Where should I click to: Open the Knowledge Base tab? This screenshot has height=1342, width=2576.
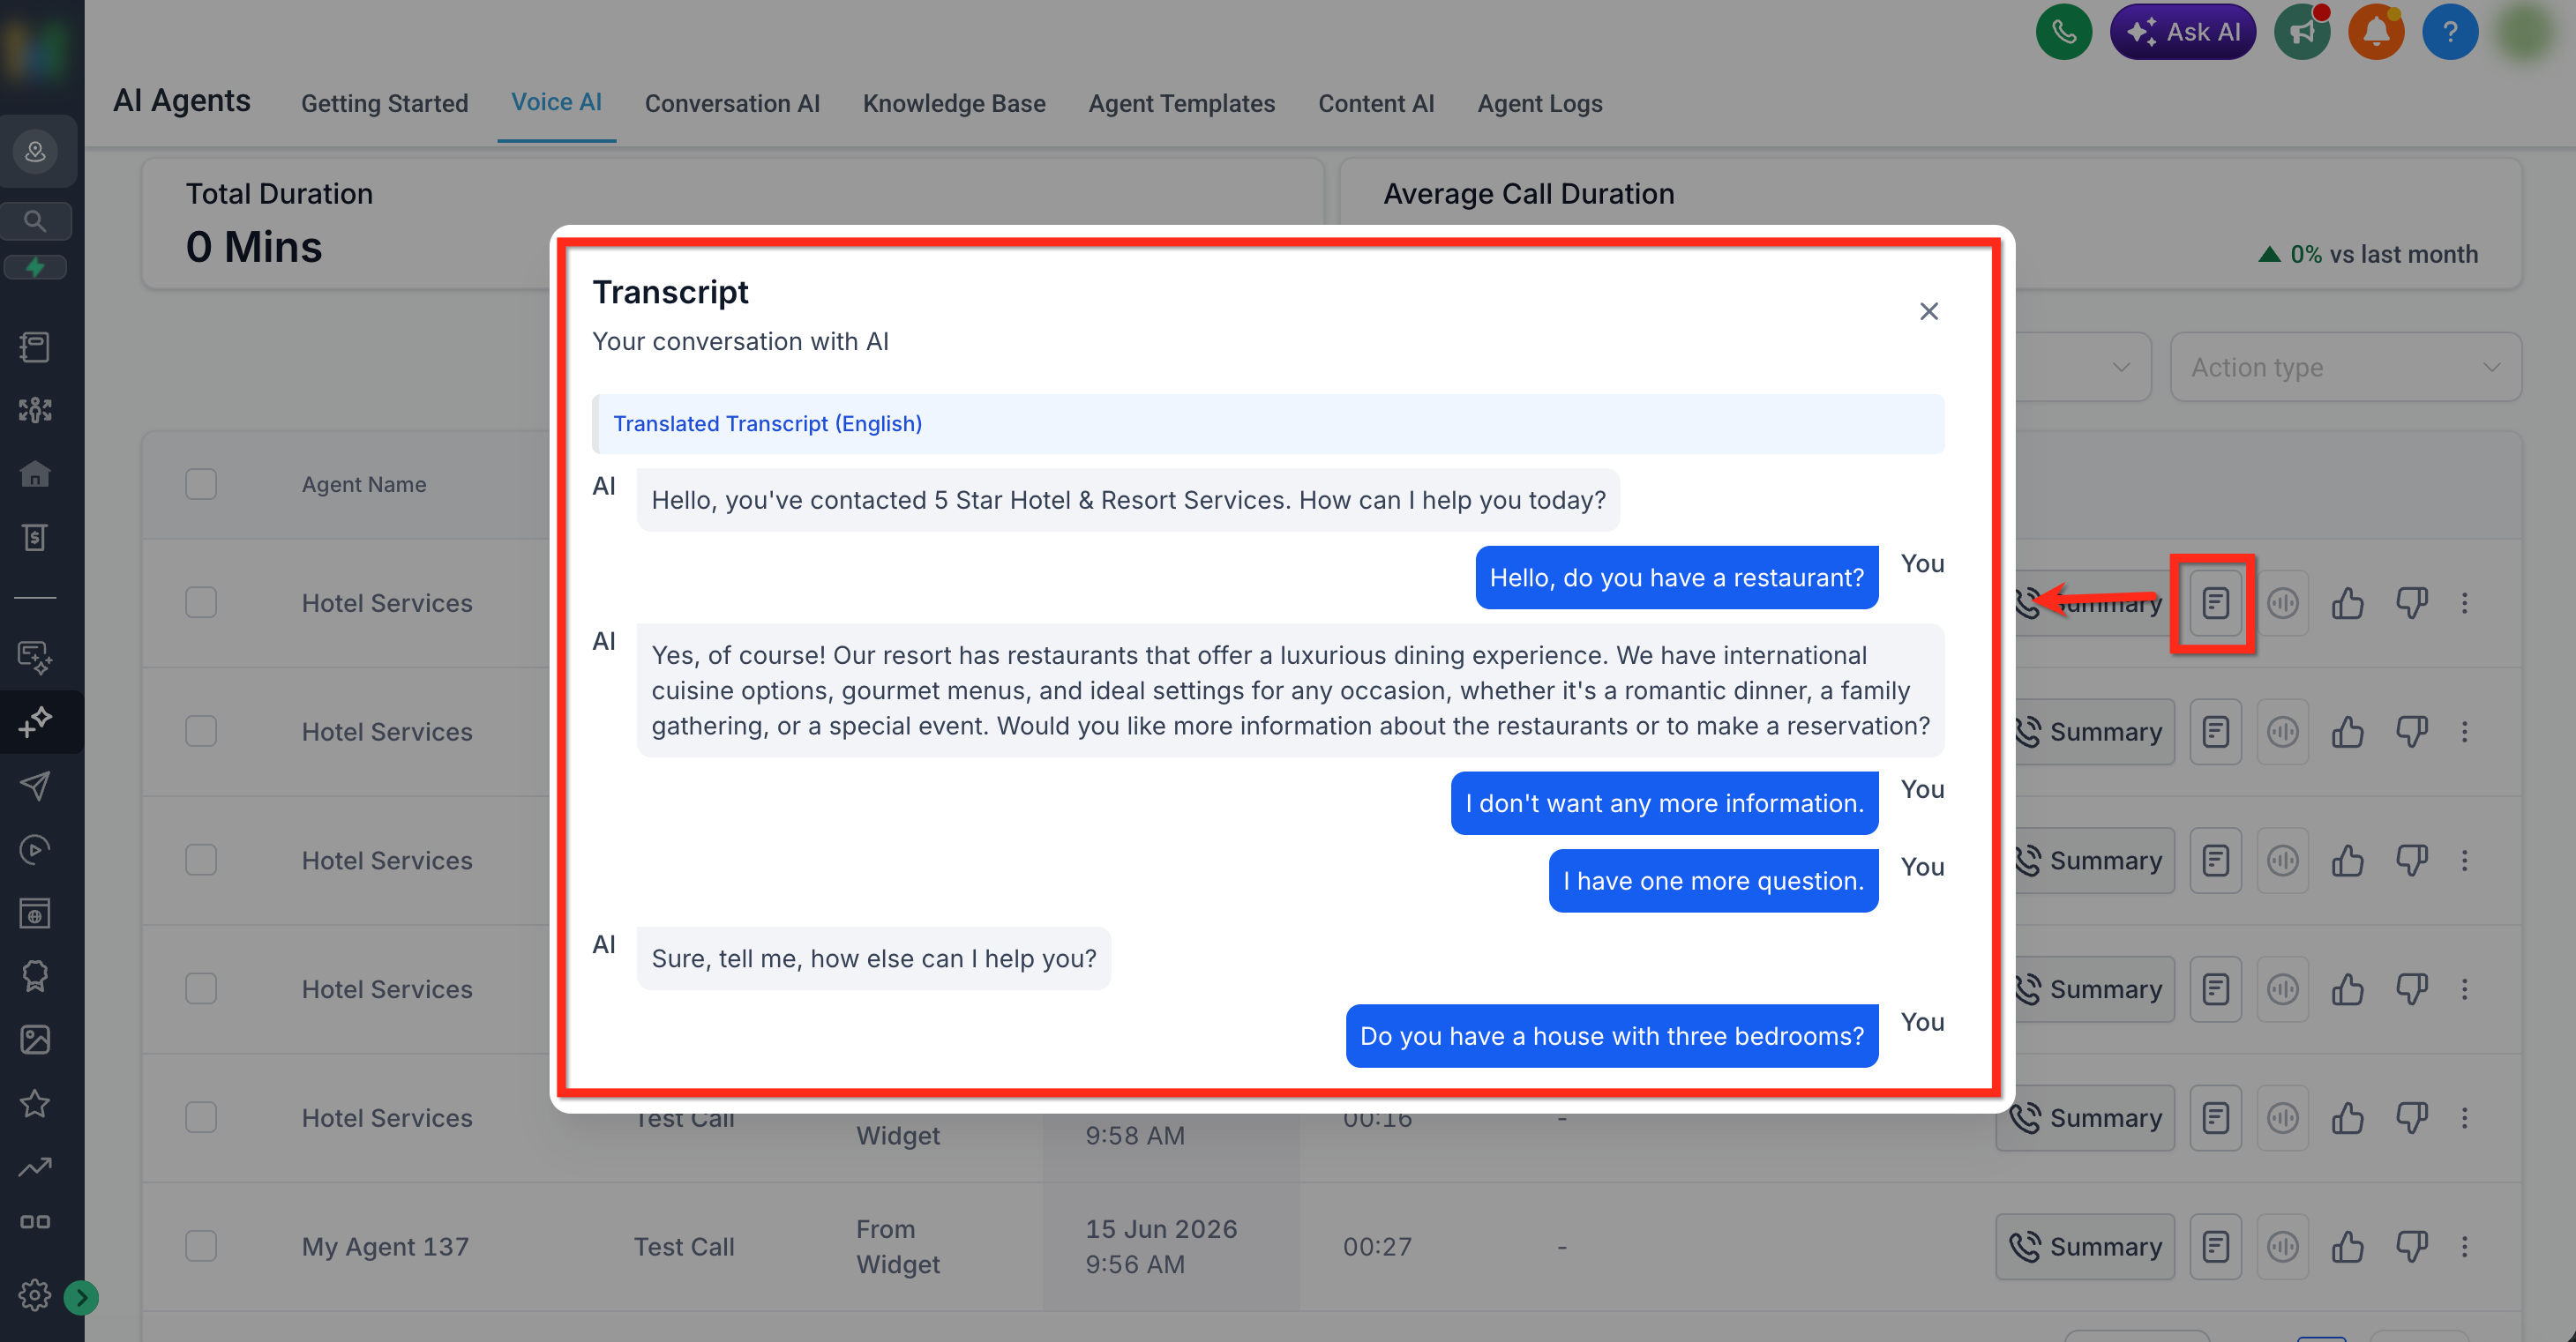point(954,103)
